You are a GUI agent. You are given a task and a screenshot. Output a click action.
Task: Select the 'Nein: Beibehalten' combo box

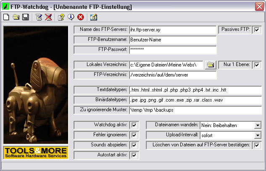click(231, 125)
